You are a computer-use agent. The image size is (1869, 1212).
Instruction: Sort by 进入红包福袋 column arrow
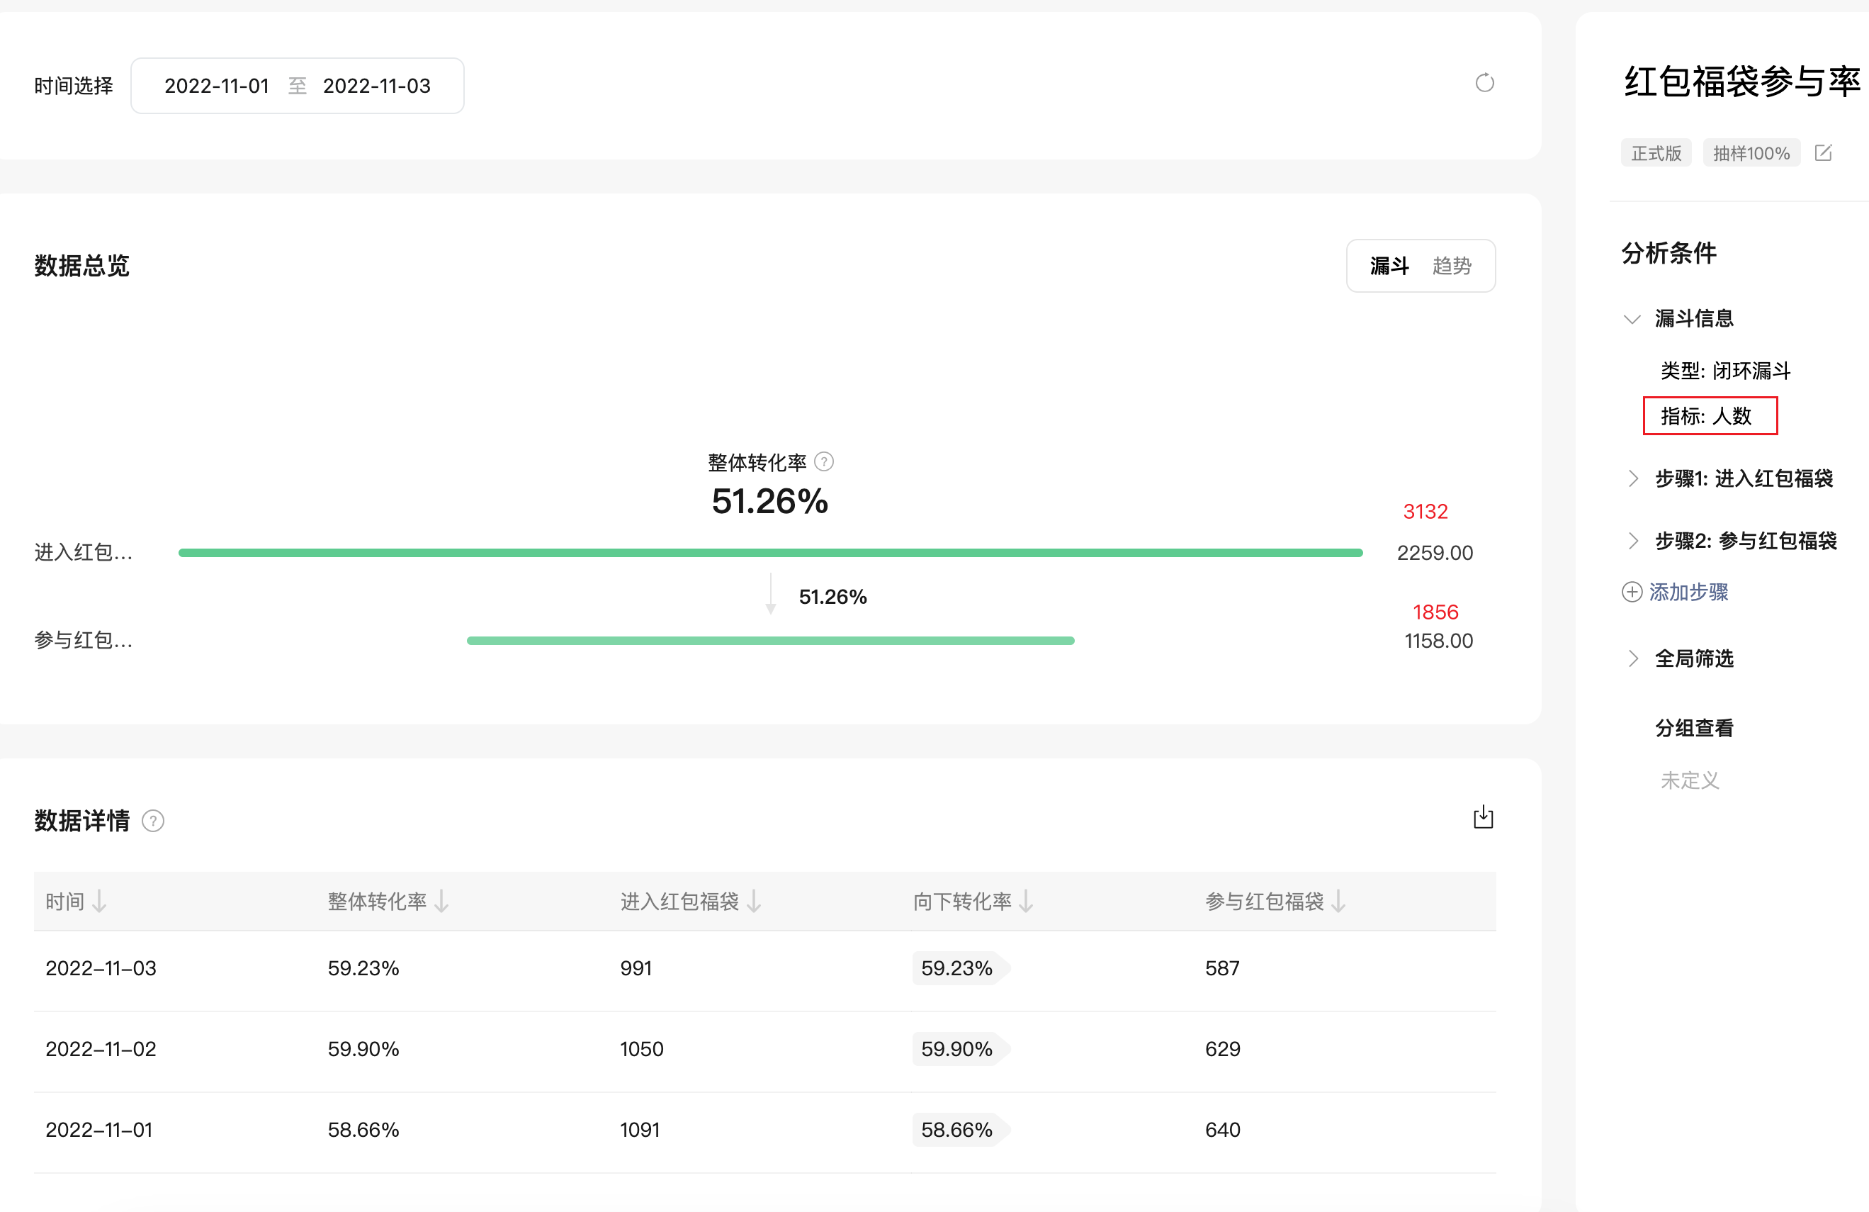(x=754, y=901)
